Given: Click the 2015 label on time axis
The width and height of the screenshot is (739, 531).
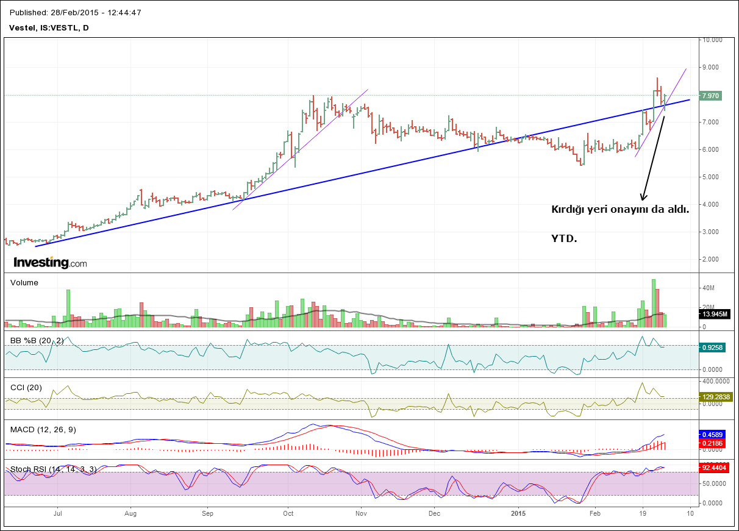Looking at the screenshot, I should 518,513.
